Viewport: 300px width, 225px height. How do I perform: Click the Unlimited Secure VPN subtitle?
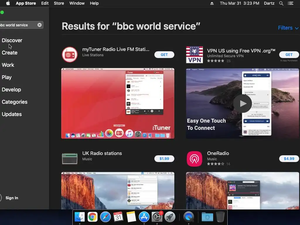click(225, 56)
